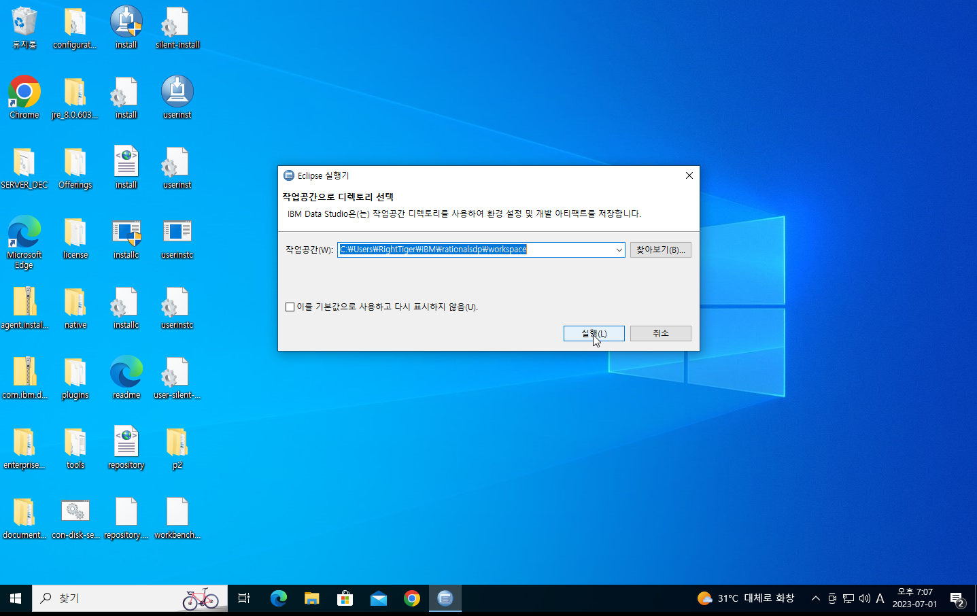The height and width of the screenshot is (616, 977).
Task: Select the jre_8.0.603 folder icon
Action: (75, 97)
